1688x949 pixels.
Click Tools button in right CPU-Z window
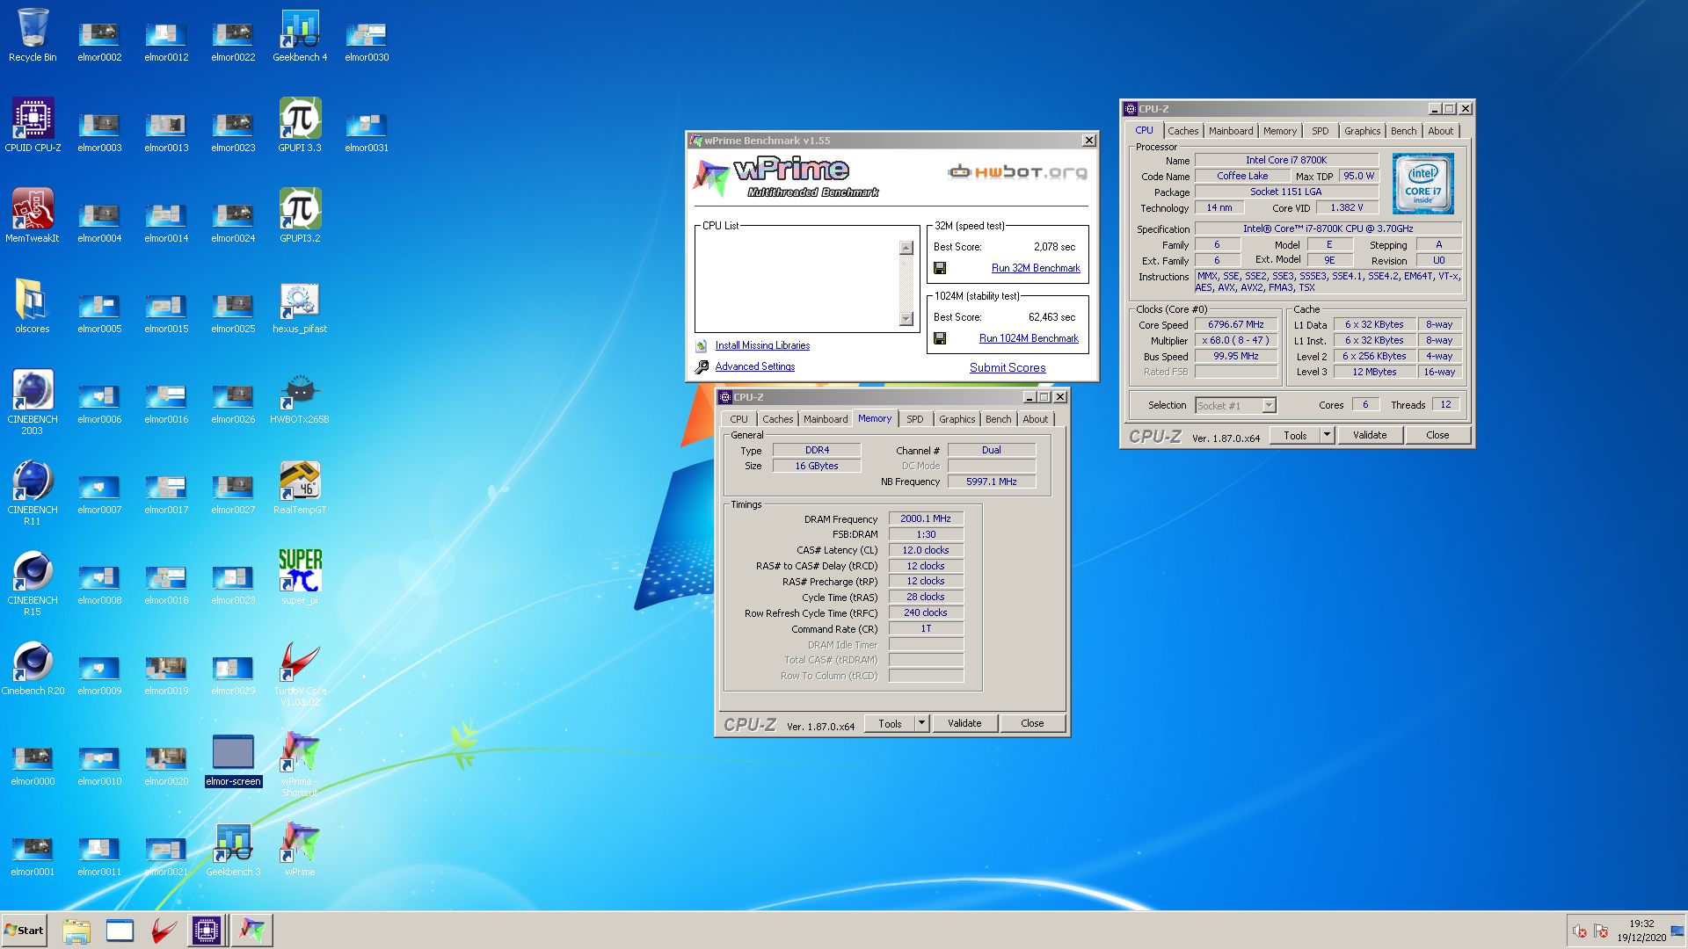1295,435
